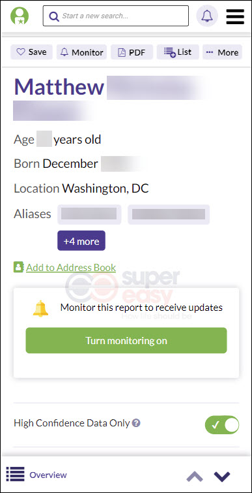Click the green profile avatar icon
The image size is (252, 493).
(20, 16)
